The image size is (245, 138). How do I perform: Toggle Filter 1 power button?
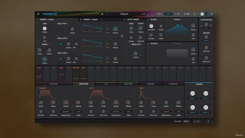click(x=148, y=20)
